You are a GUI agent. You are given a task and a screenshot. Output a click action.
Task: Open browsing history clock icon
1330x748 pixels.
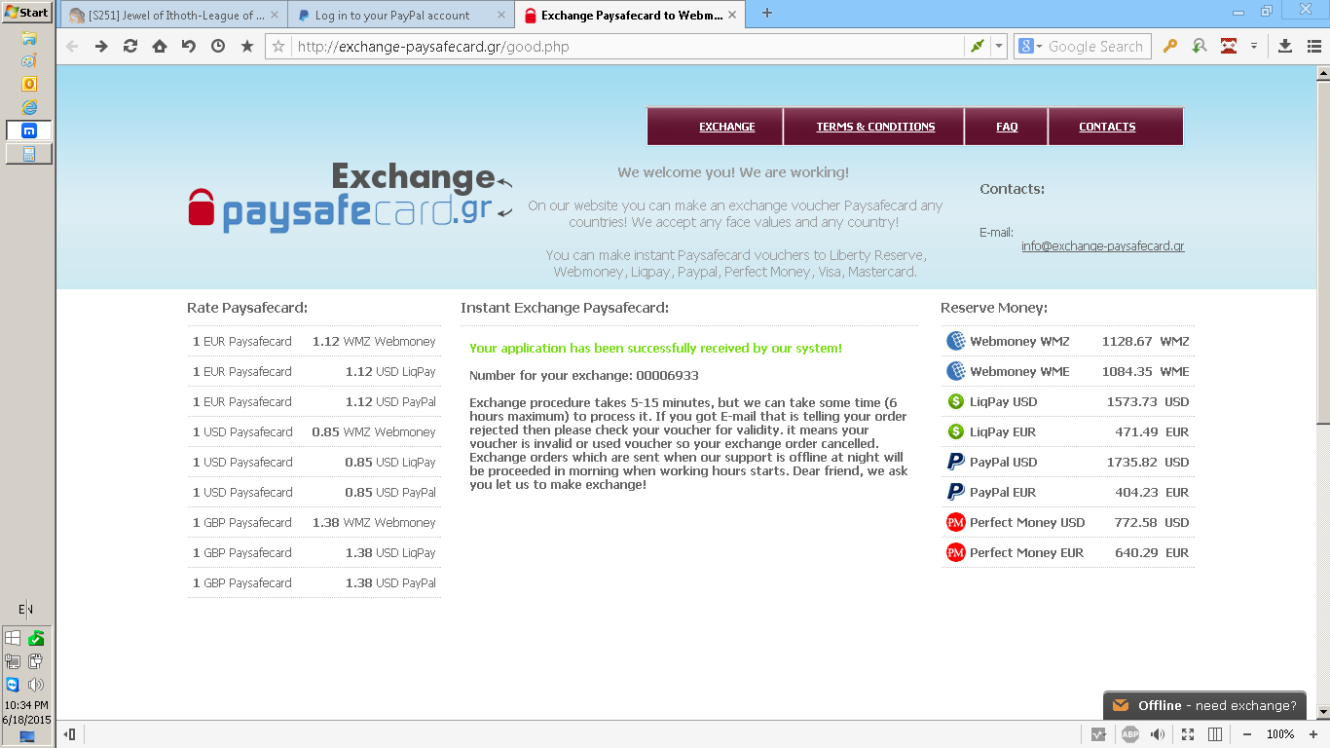click(x=217, y=46)
